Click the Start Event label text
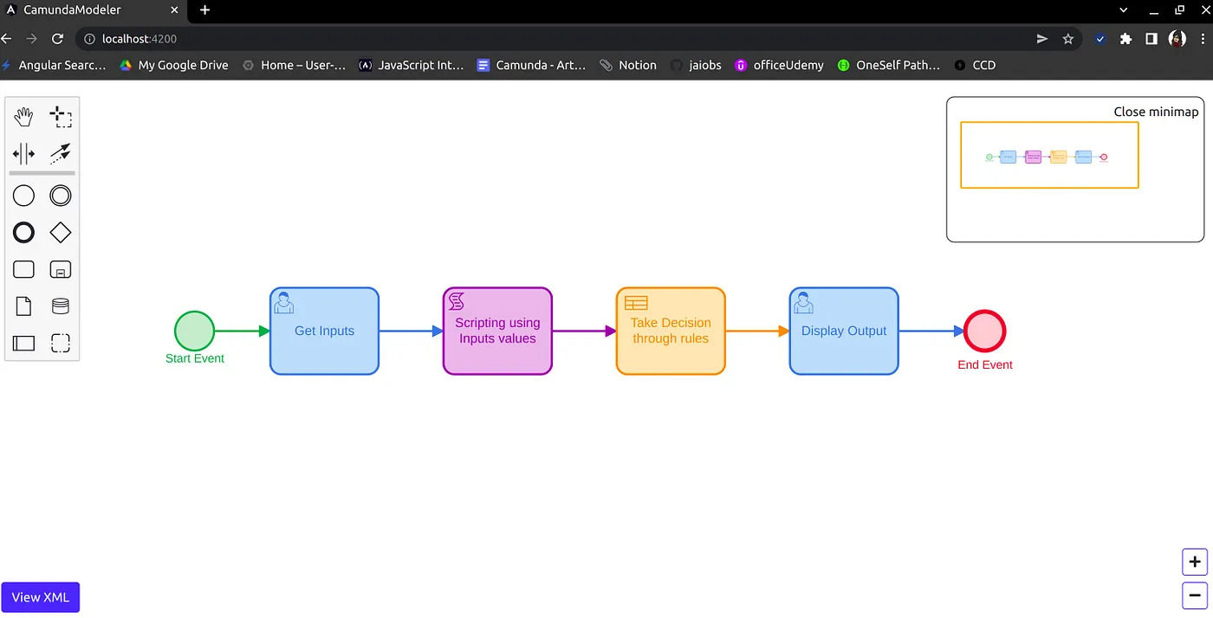Image resolution: width=1213 pixels, height=618 pixels. tap(195, 358)
